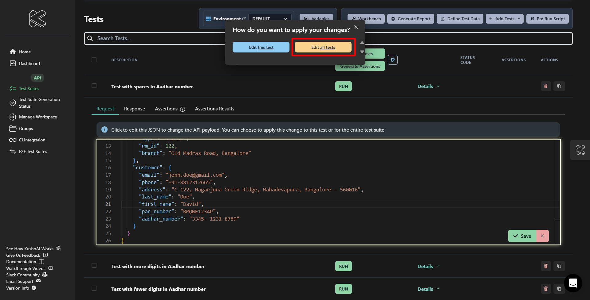Delete the spaces in Aadhar number test

(546, 87)
